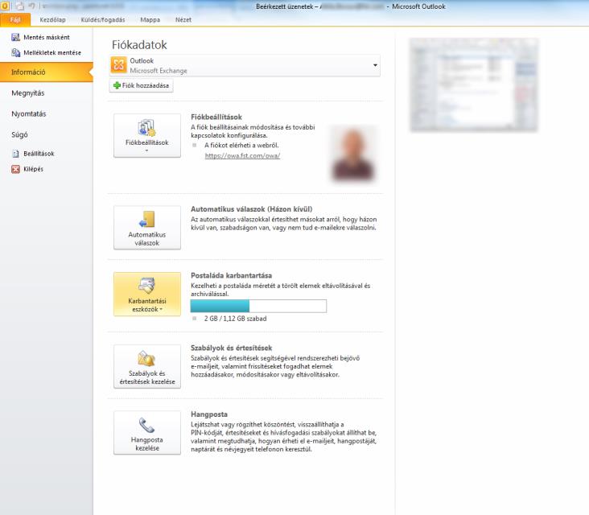Open the Küldés/fogadás tab
Screen dimensions: 589x515
[103, 20]
